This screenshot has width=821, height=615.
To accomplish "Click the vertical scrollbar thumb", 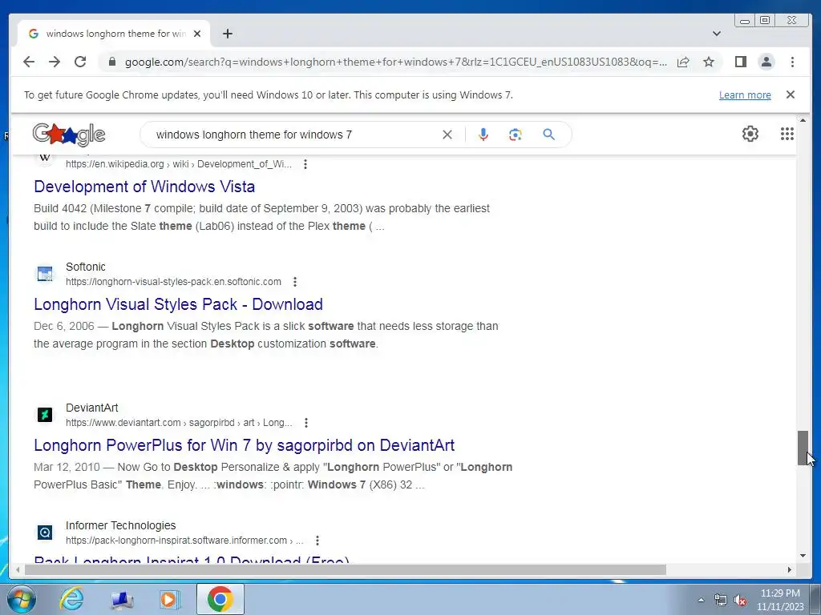I will 803,448.
